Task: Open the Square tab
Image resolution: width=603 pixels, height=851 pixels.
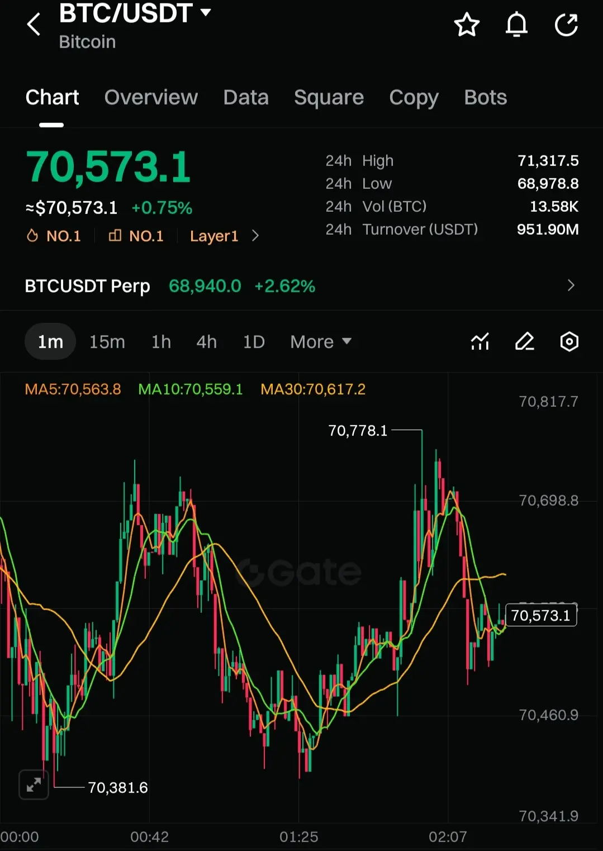Action: point(329,98)
